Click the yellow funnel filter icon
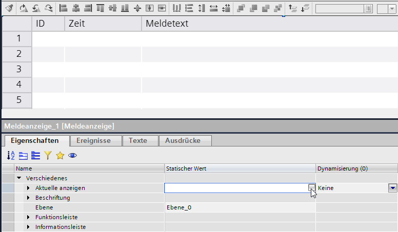The width and height of the screenshot is (398, 232). coord(48,155)
